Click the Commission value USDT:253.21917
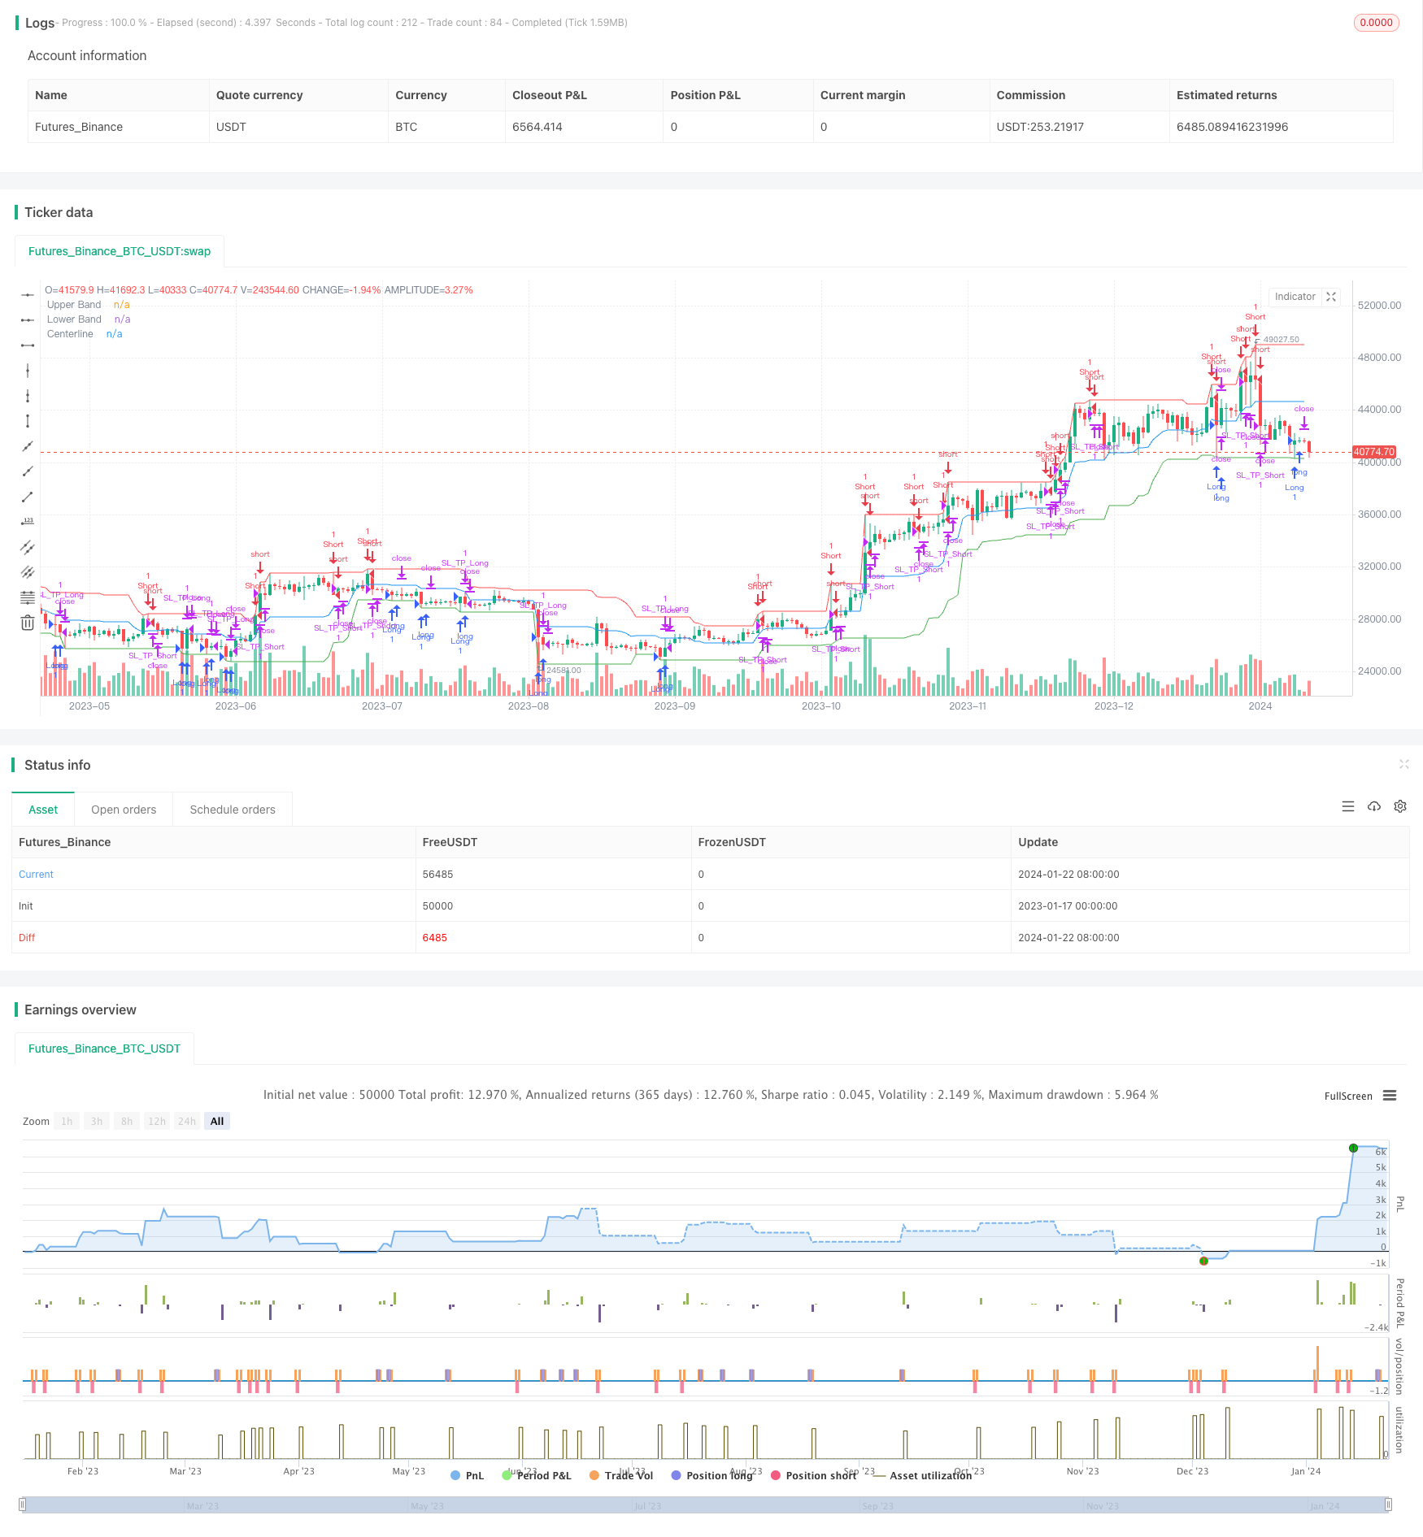 point(1040,127)
